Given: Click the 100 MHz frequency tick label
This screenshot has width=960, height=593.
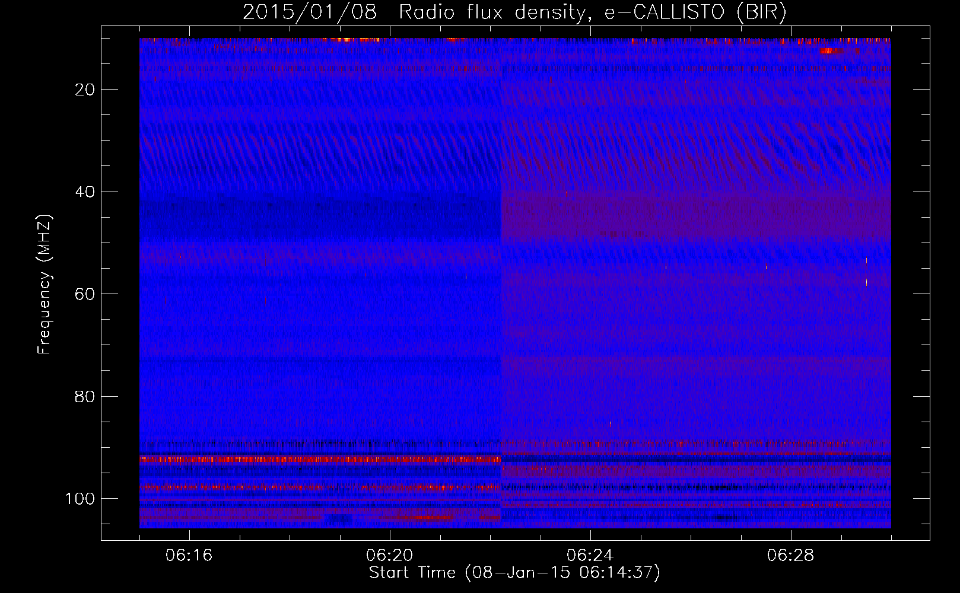Looking at the screenshot, I should [x=80, y=499].
